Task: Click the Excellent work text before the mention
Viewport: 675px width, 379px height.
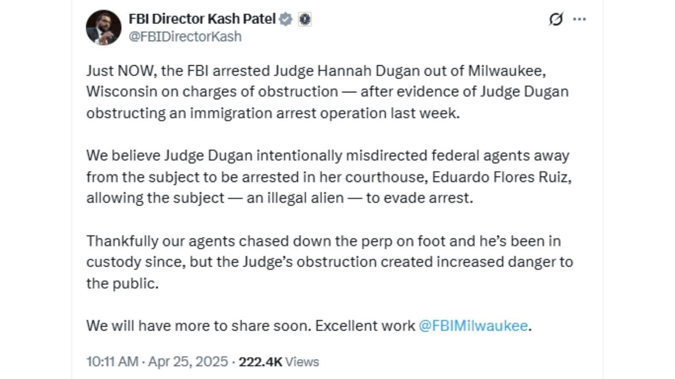Action: click(365, 326)
